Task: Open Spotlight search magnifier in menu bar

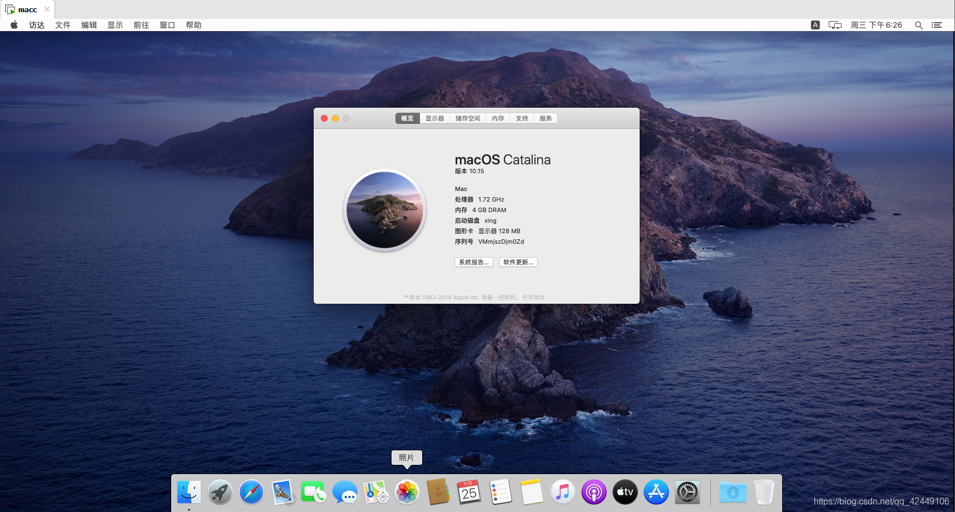Action: 919,25
